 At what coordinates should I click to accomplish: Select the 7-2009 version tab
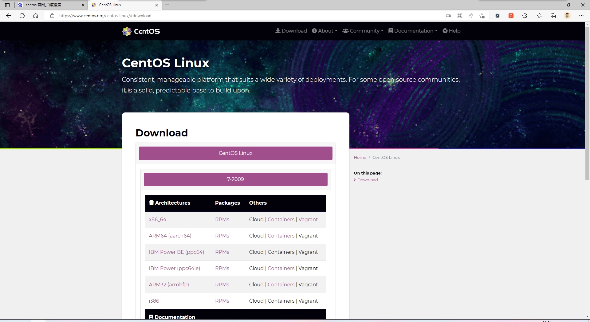coord(235,179)
